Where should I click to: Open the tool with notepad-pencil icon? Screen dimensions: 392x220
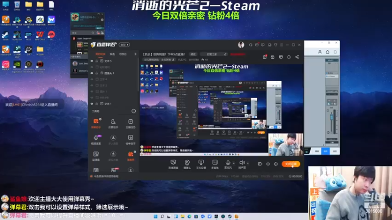tap(96, 156)
